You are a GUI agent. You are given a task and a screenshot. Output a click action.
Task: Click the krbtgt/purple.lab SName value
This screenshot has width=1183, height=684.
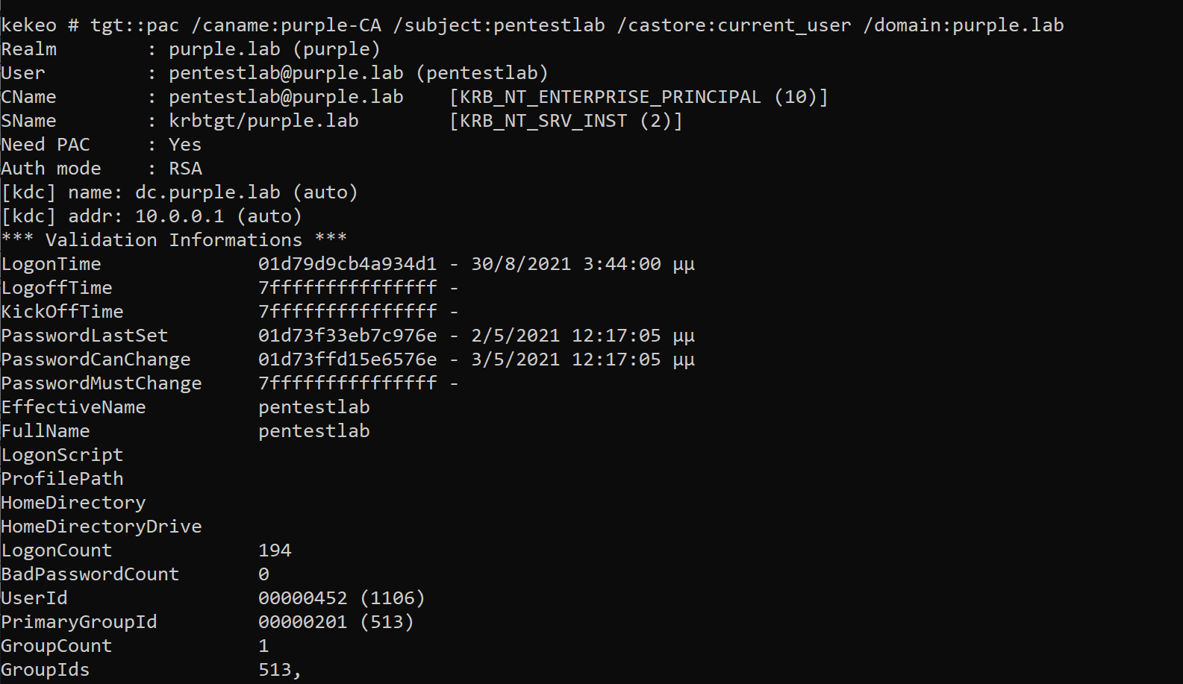point(263,121)
